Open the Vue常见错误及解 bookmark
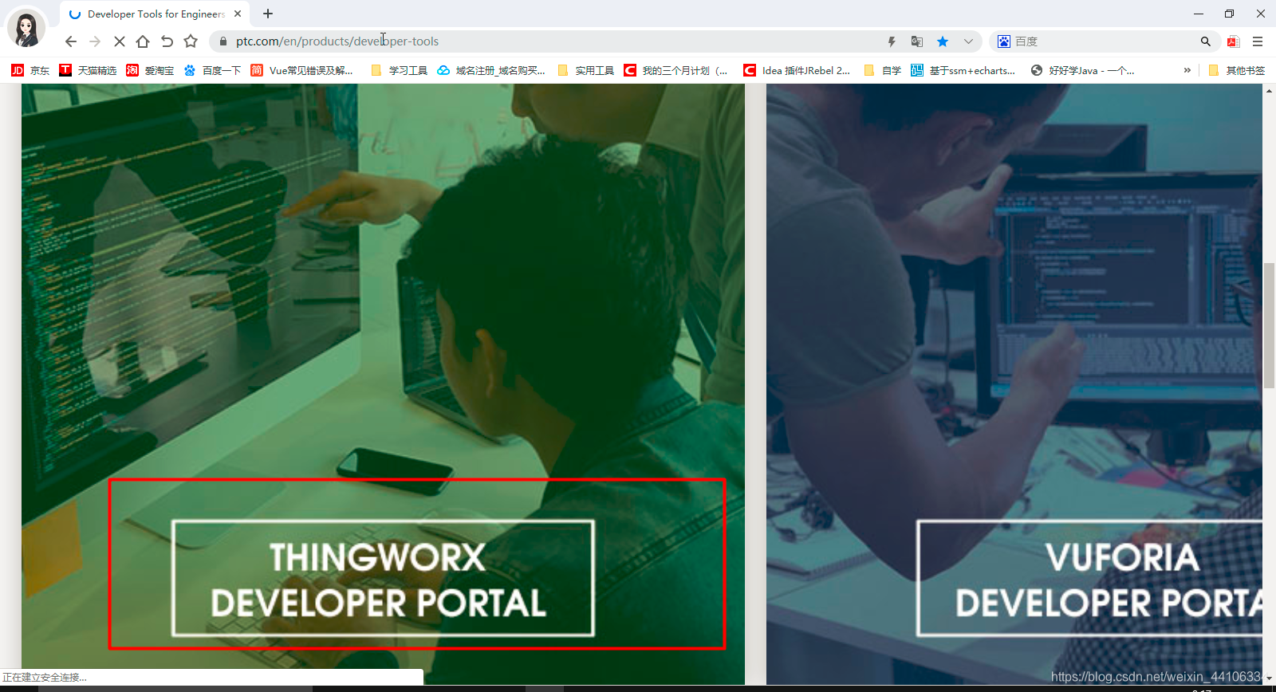The height and width of the screenshot is (692, 1276). point(301,70)
